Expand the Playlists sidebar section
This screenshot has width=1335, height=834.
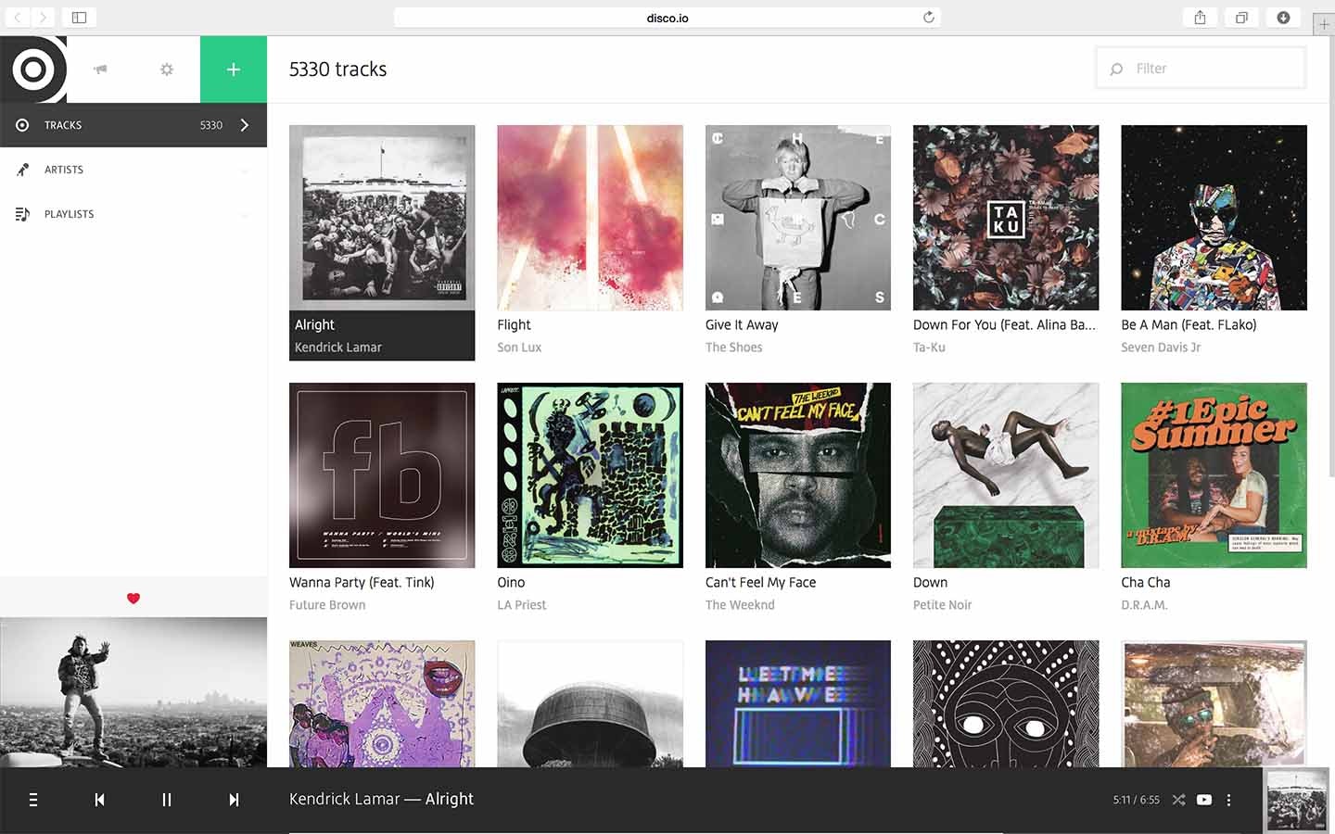click(x=245, y=213)
